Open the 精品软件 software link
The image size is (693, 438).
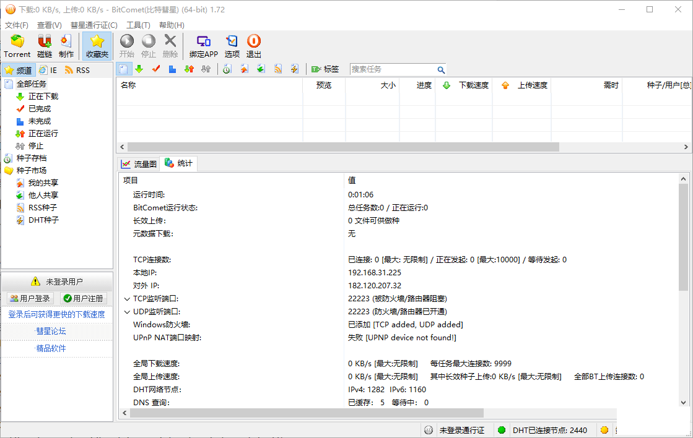pos(51,348)
